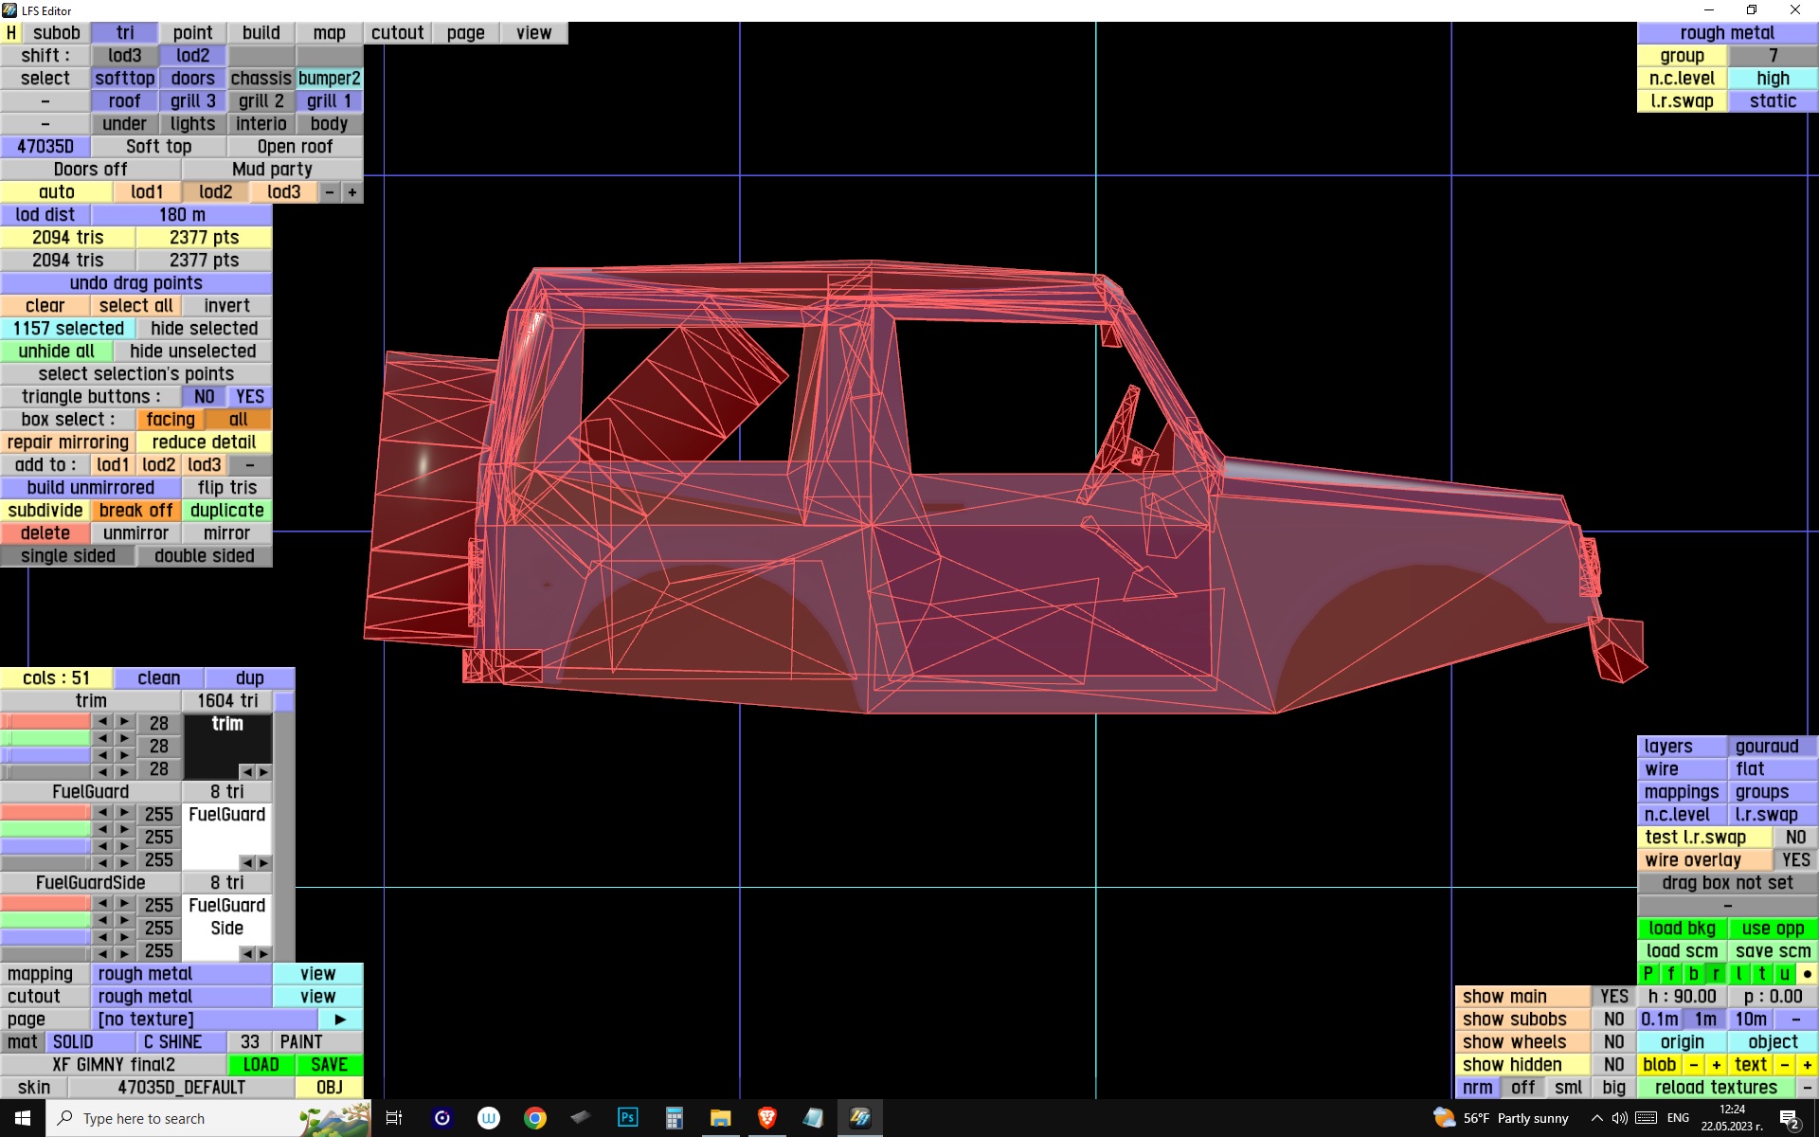Set triangle buttons to NO
The image size is (1819, 1137).
coord(204,396)
